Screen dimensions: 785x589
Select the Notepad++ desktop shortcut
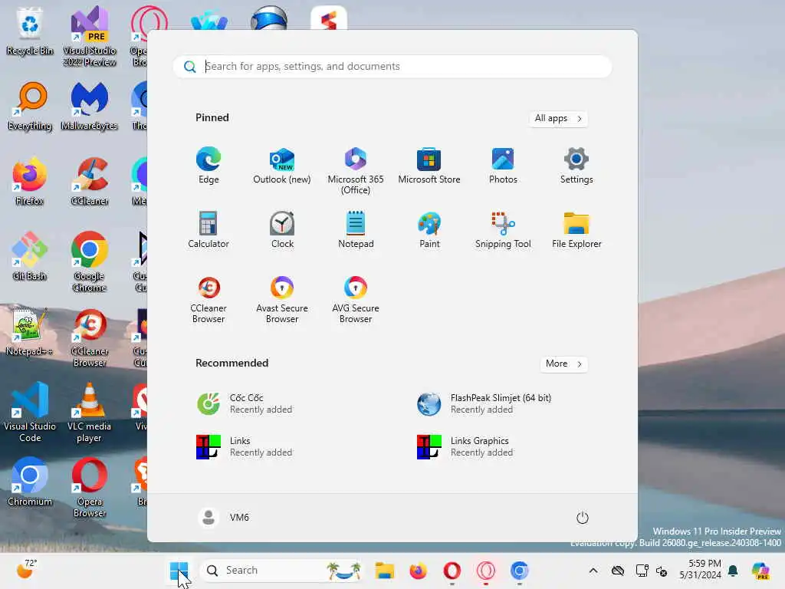(x=30, y=331)
